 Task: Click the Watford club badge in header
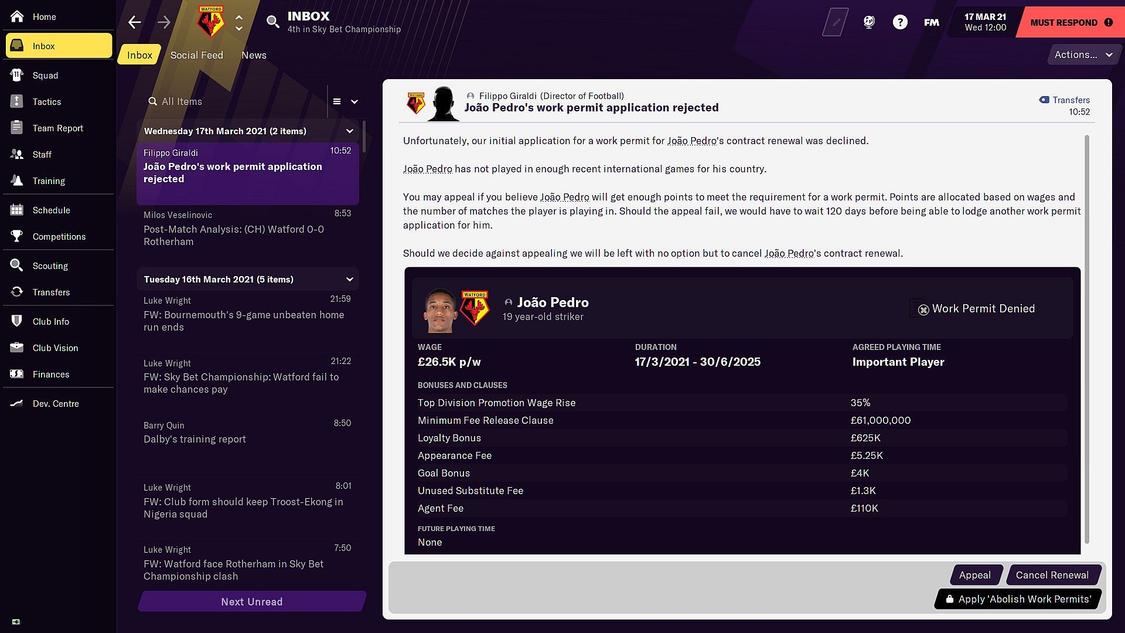coord(210,22)
